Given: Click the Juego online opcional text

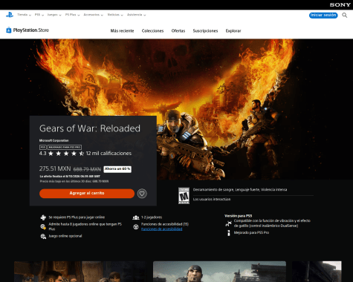Looking at the screenshot, I should 65,236.
